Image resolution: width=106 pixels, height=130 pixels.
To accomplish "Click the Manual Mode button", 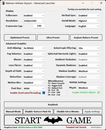I will (x=13, y=112).
